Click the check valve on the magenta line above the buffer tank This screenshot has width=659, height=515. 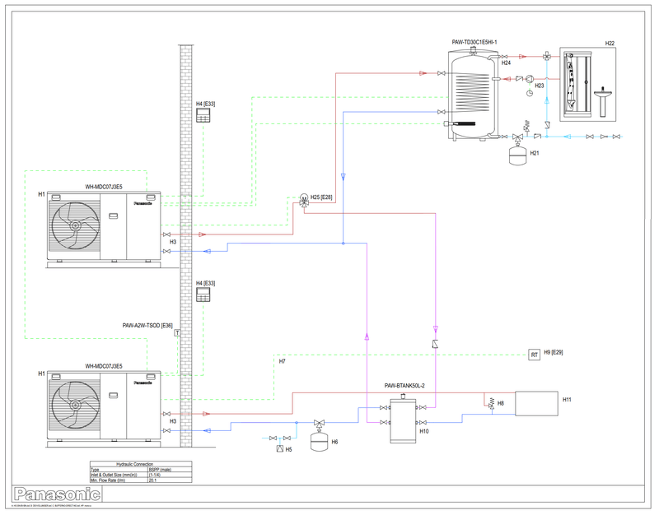(436, 344)
